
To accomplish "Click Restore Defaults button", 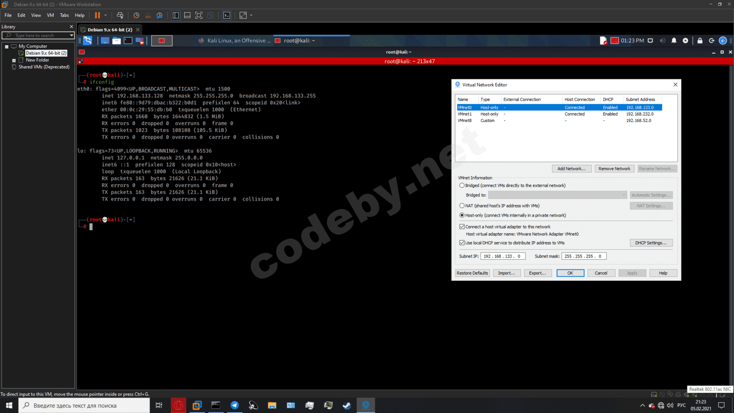I will click(473, 273).
